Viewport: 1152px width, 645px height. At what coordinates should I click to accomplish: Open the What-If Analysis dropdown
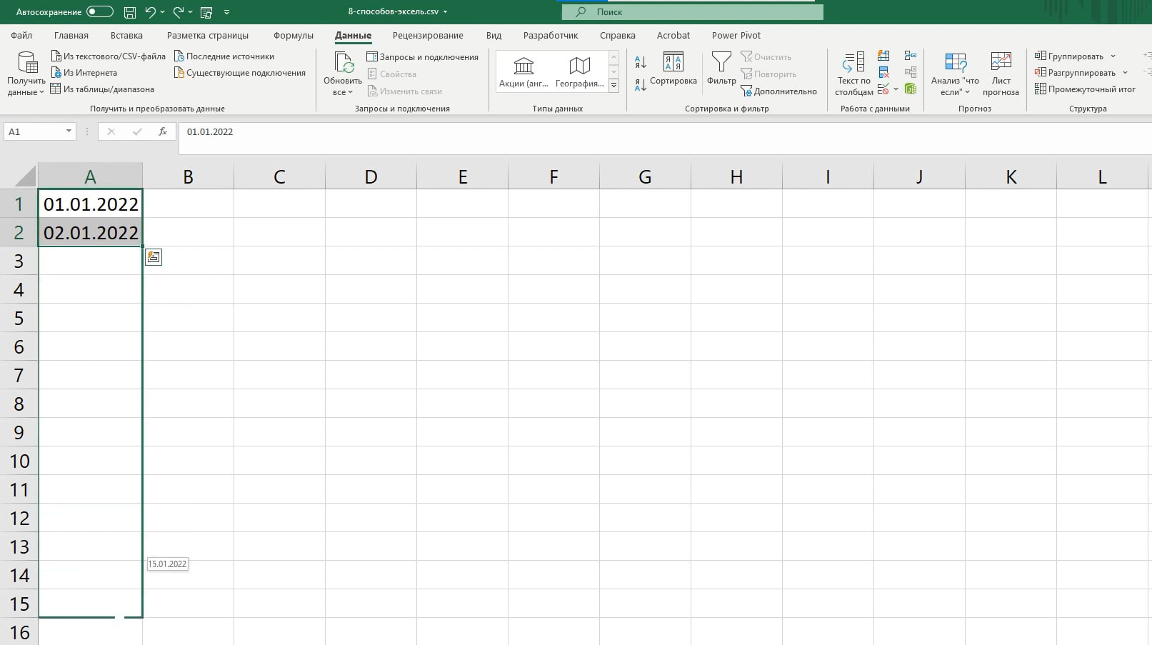pos(955,74)
